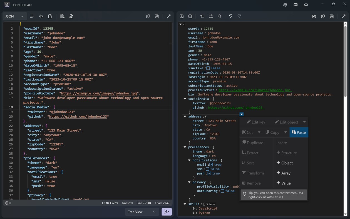Viewport: 350px width, 219px height.
Task: Open the github link in tree view
Action: click(236, 108)
